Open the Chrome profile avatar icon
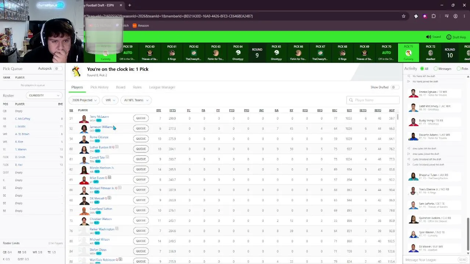 pyautogui.click(x=455, y=16)
